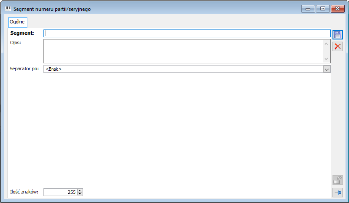This screenshot has width=349, height=203.
Task: Click the Opis: label
Action: tap(16, 43)
